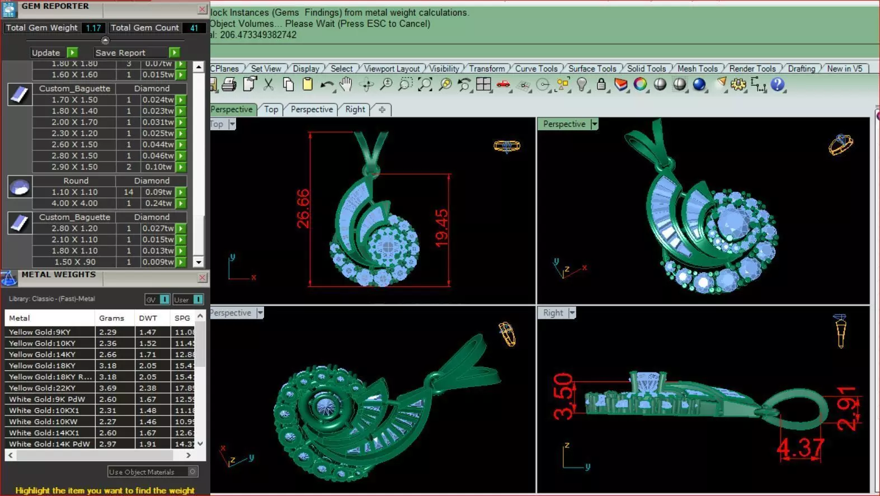
Task: Click the light bulb hide objects icon
Action: pyautogui.click(x=582, y=84)
